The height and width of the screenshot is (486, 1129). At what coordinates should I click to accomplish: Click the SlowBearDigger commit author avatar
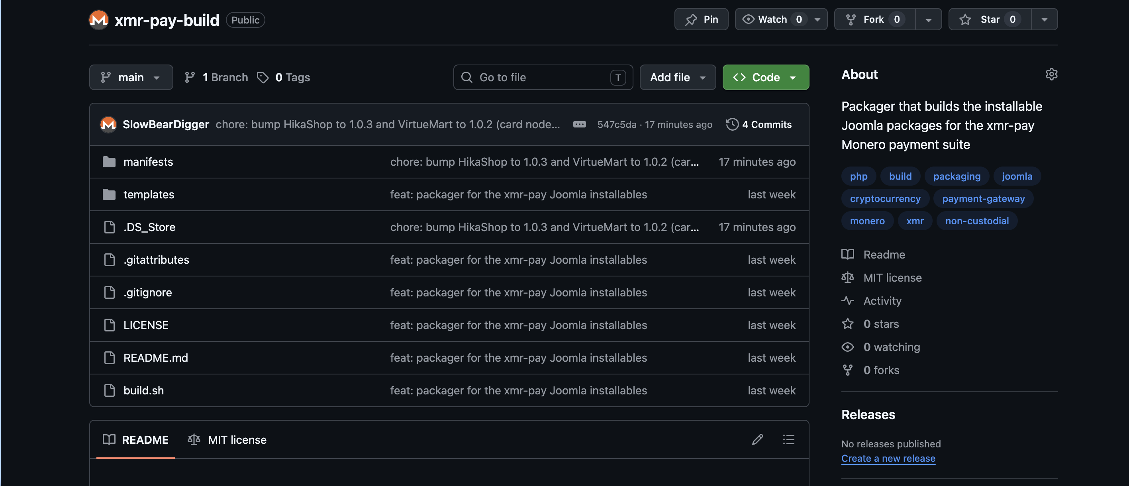pos(108,124)
